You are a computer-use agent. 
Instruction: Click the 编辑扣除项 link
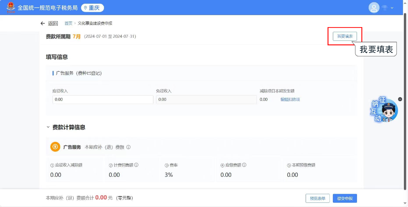pos(290,99)
